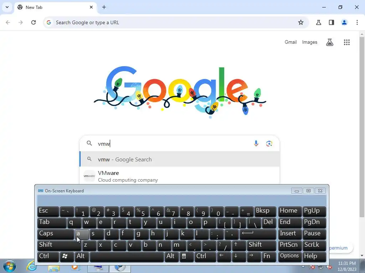Open Search Labs flask on Google page
The width and height of the screenshot is (365, 273).
coord(330,42)
